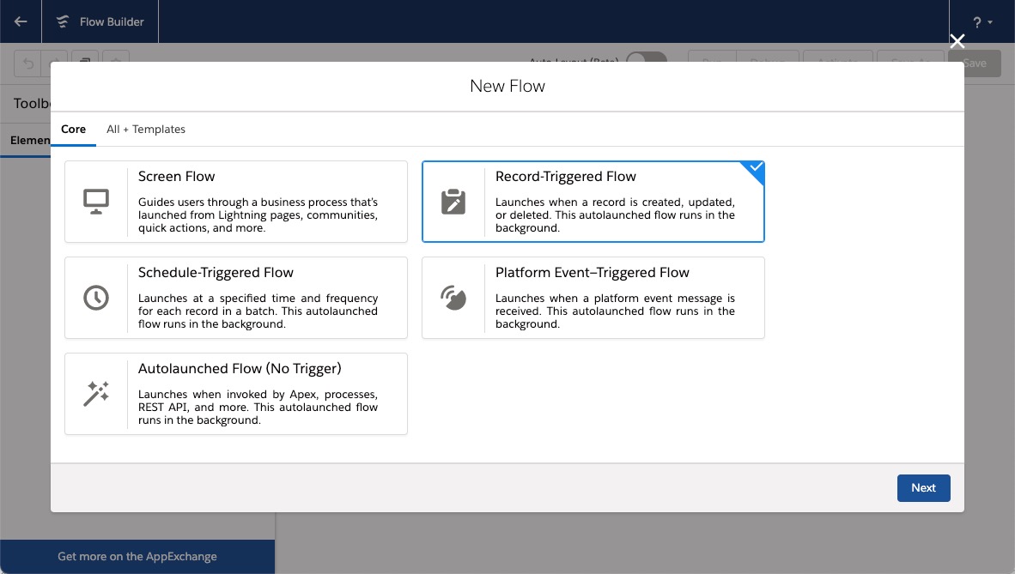Switch to All + Templates tab
The height and width of the screenshot is (574, 1015).
click(146, 130)
